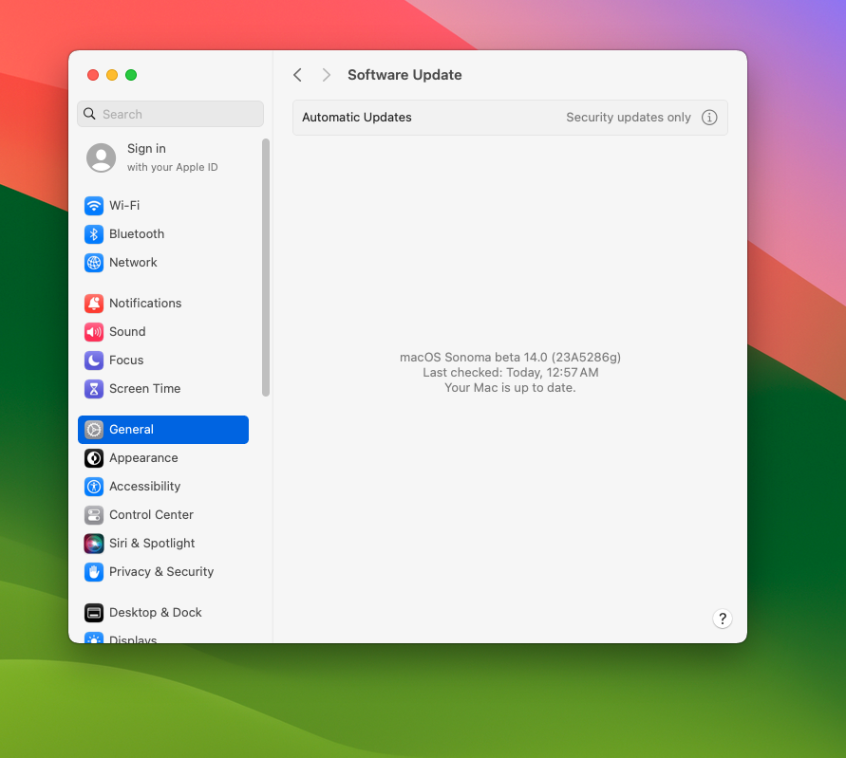Zoom window with the green button

click(x=131, y=75)
